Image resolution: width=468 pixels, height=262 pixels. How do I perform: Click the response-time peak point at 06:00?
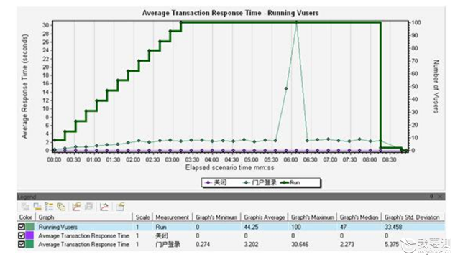(x=296, y=22)
